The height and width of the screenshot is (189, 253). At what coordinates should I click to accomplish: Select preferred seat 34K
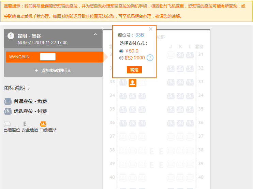tap(180, 96)
